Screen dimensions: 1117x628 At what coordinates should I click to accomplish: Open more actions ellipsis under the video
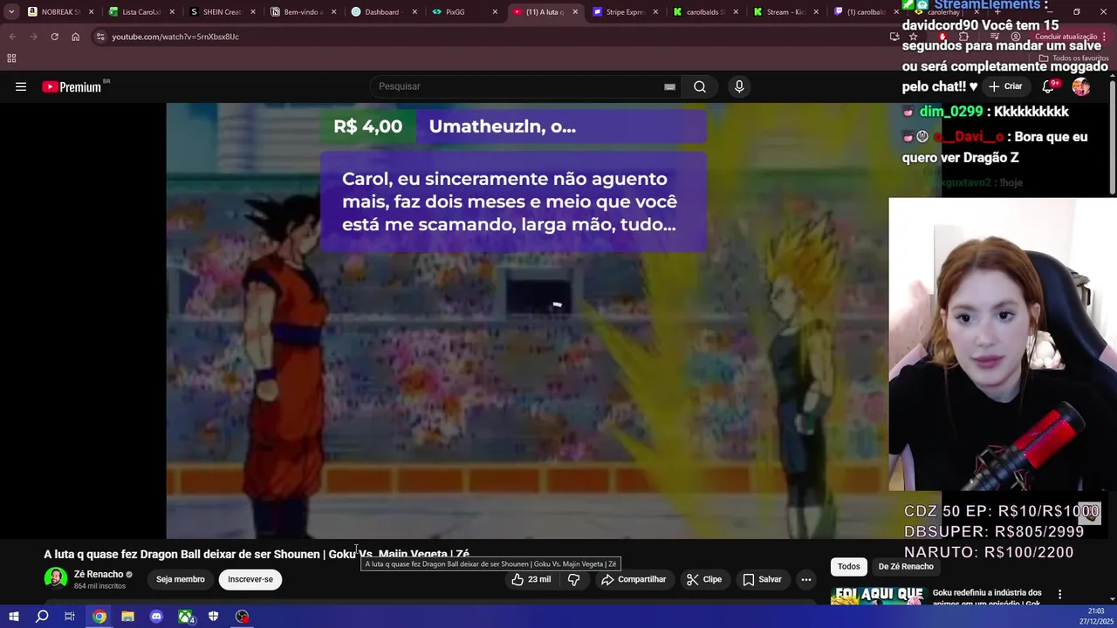(x=806, y=579)
